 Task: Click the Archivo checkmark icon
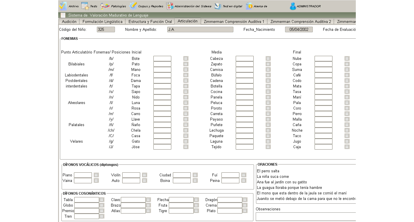click(x=63, y=6)
